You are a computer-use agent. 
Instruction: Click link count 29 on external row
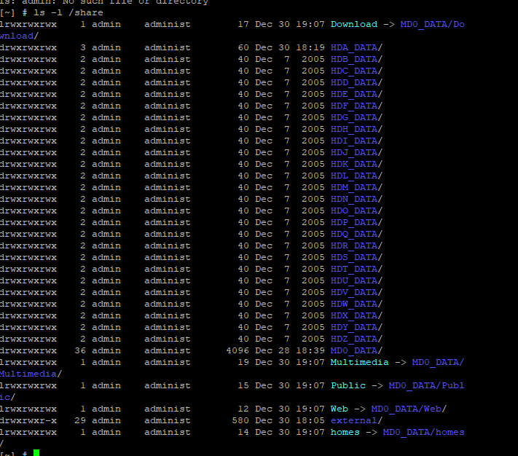80,420
